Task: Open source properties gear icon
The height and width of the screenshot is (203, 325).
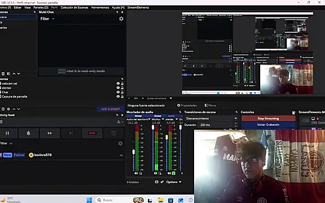Action: coord(8,109)
